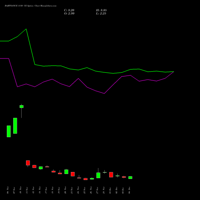Click the BAJFINANCE 1110 CE Option chart title

pyautogui.click(x=30, y=6)
